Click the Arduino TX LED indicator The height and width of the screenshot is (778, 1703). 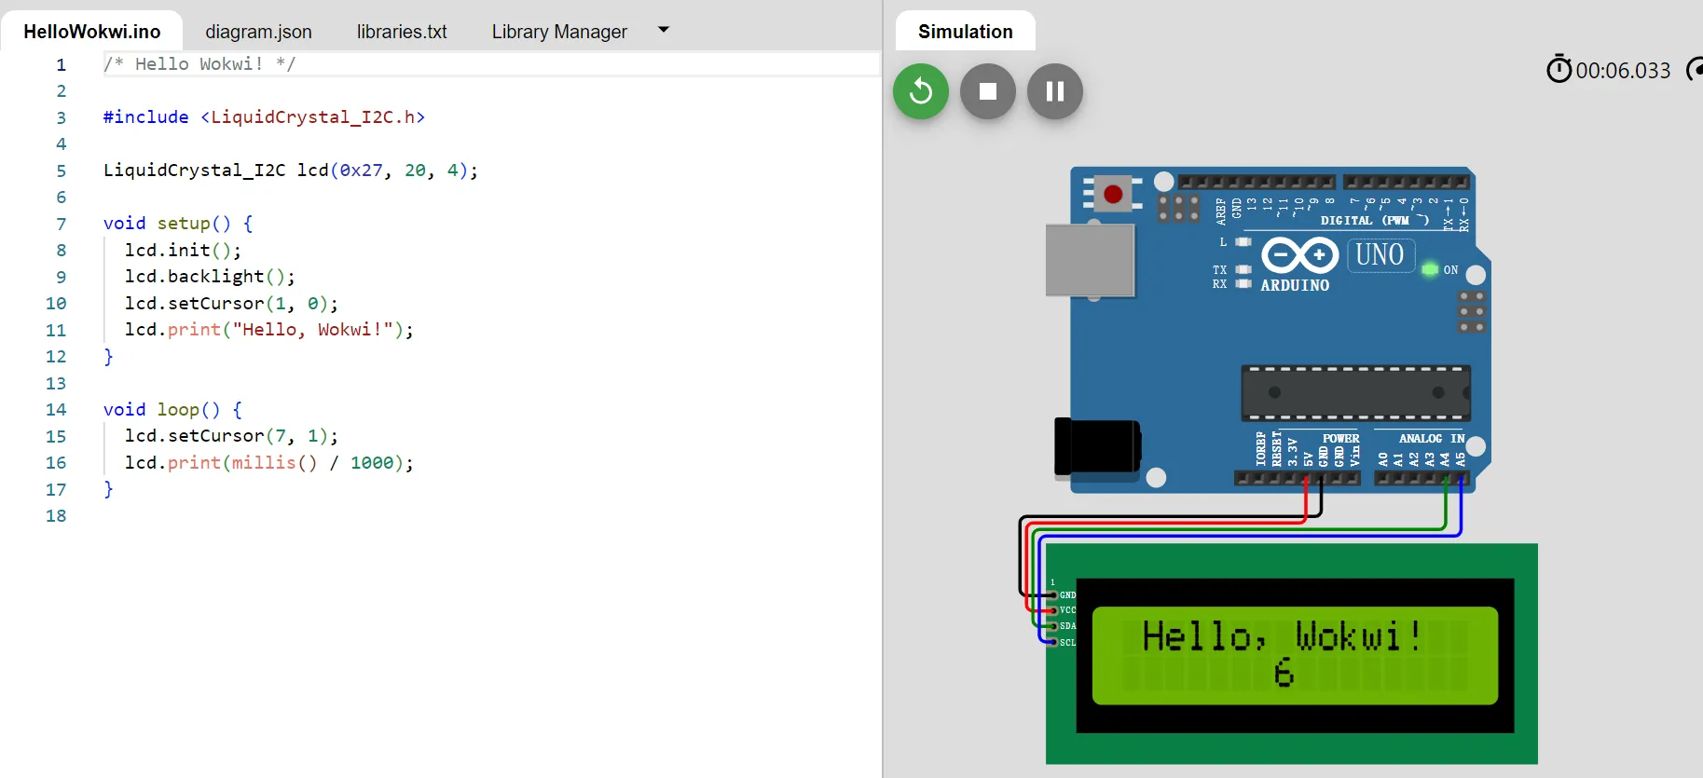pos(1243,269)
